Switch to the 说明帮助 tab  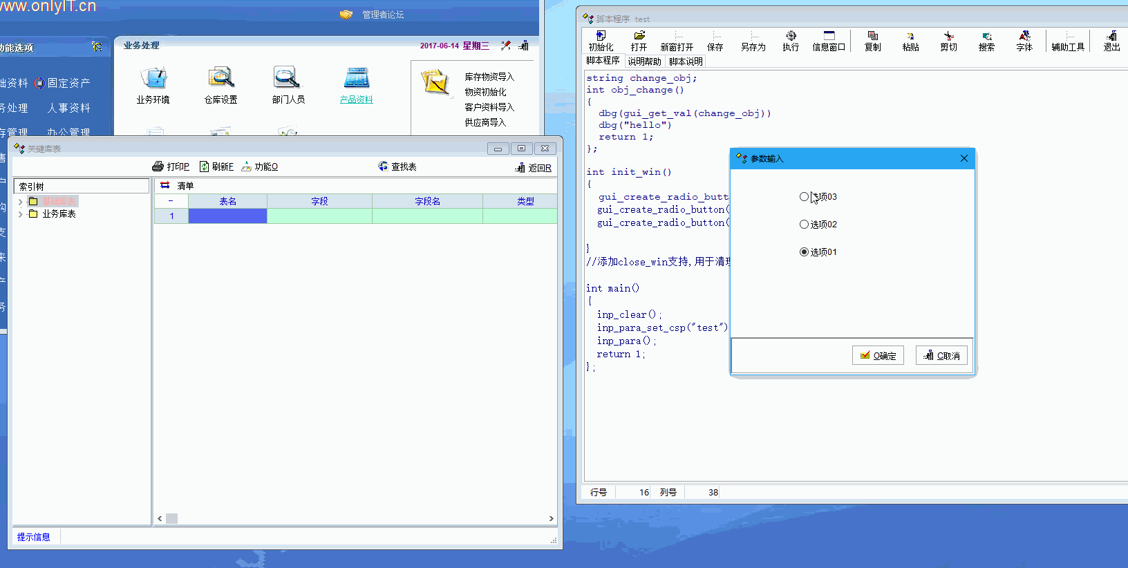(644, 61)
